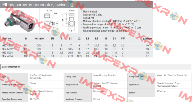This screenshot has width=192, height=102.
Task: Click the stainless steel AISI 304 material line
Action: click(112, 21)
